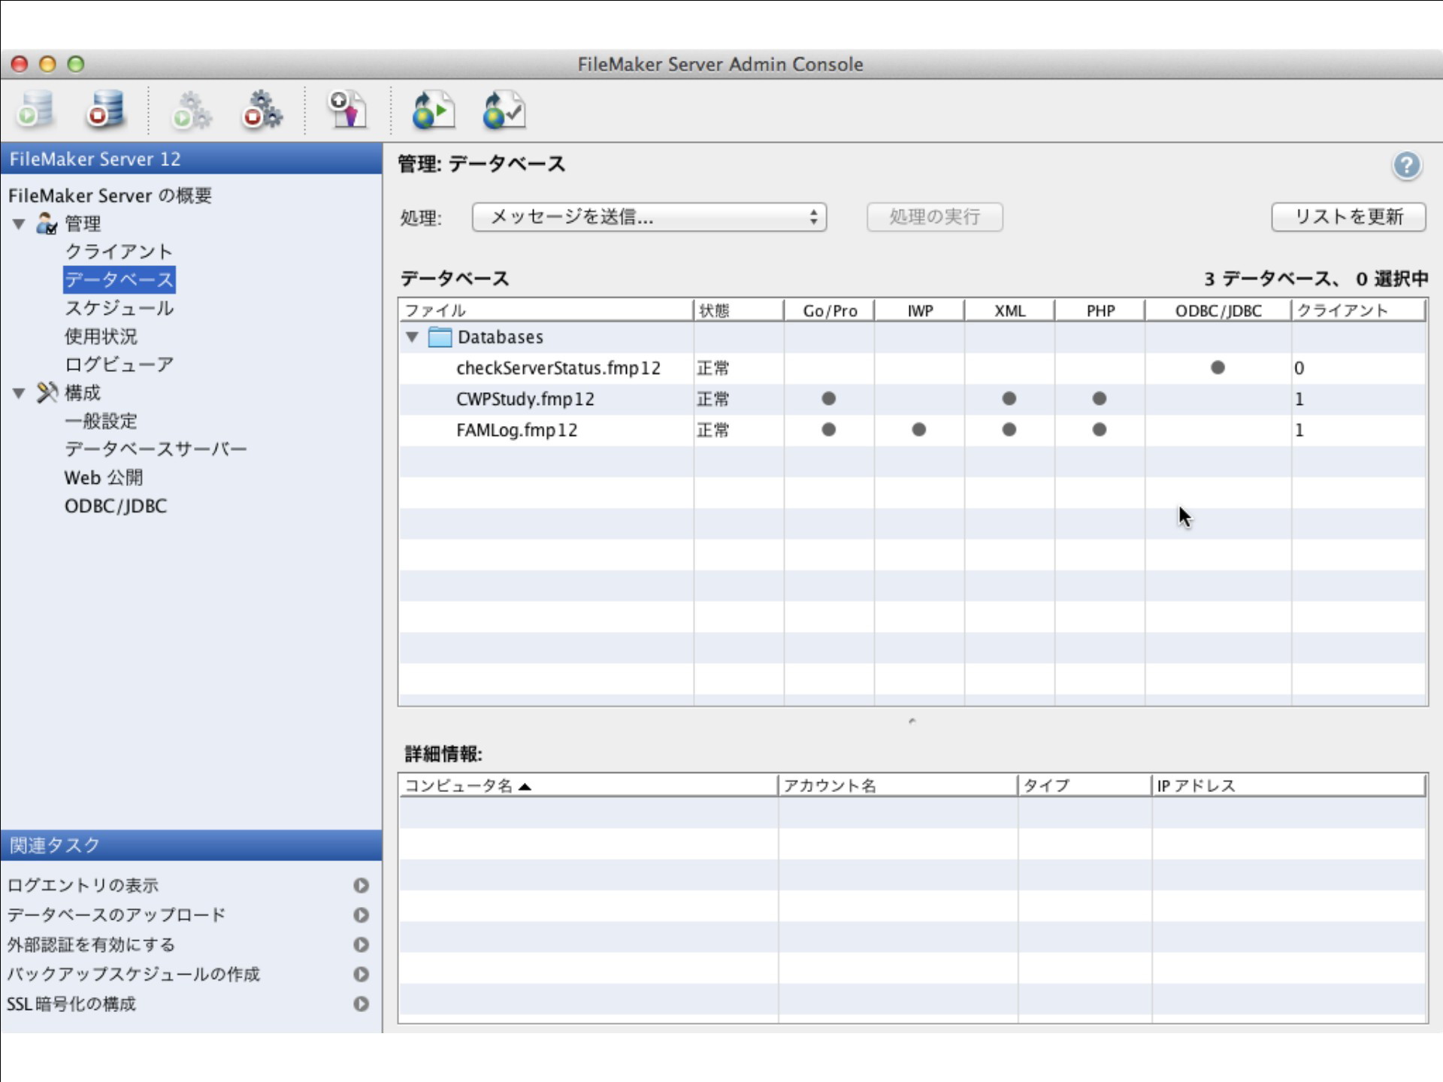The height and width of the screenshot is (1082, 1443).
Task: Click the Databases folder icon
Action: [x=440, y=337]
